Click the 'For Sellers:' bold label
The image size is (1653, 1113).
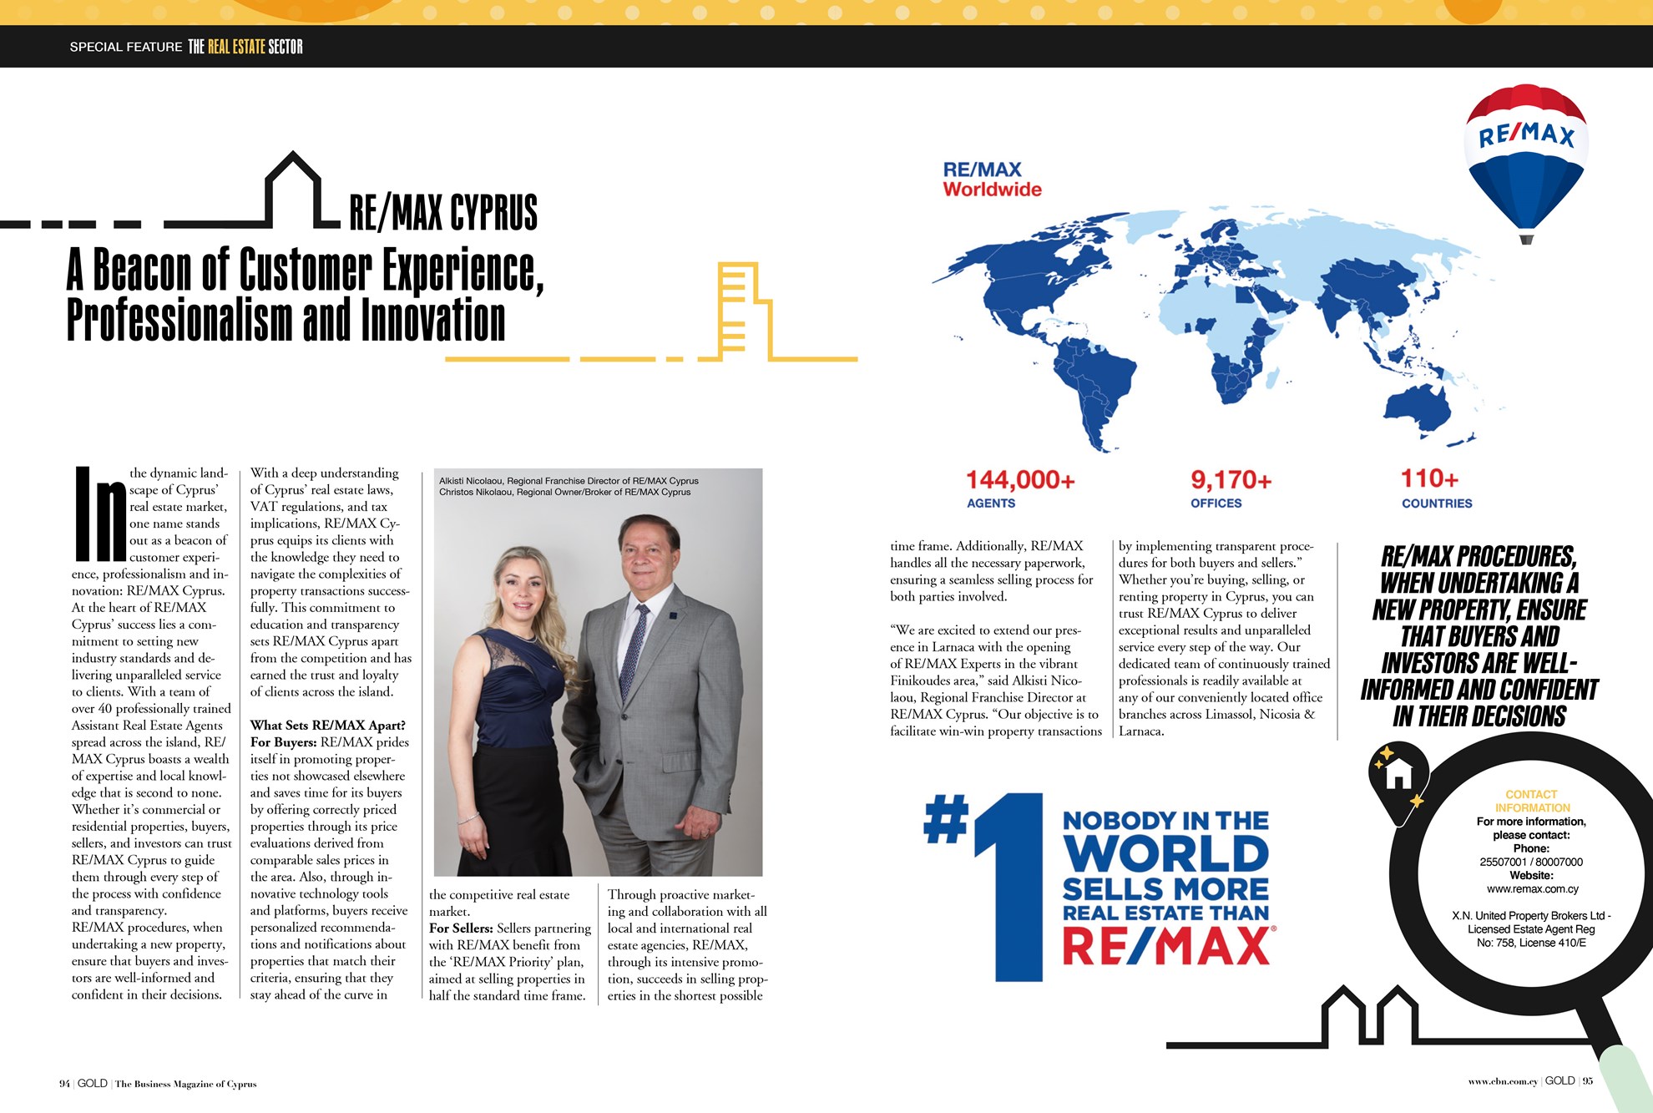pos(461,928)
